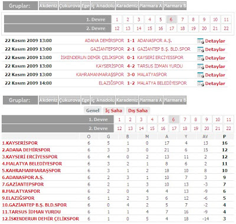This screenshot has width=236, height=224.
Task: Go to week 5 in fixtures selector
Action: coord(160,20)
